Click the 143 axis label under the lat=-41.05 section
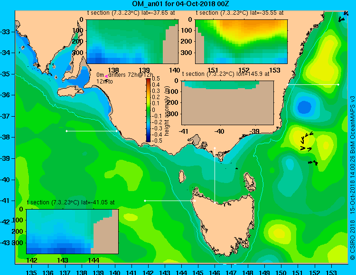This screenshot has width=356, height=275. 63,260
